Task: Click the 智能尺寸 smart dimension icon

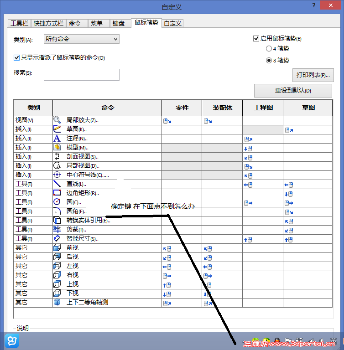Action: [57, 238]
